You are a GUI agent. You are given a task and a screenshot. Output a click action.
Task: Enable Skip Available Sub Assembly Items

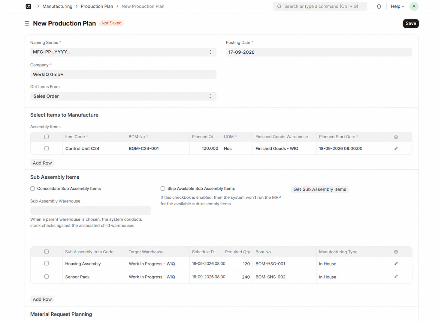163,189
